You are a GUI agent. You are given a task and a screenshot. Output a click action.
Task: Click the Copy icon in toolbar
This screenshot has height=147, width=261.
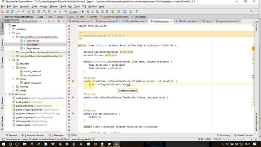coord(33,11)
